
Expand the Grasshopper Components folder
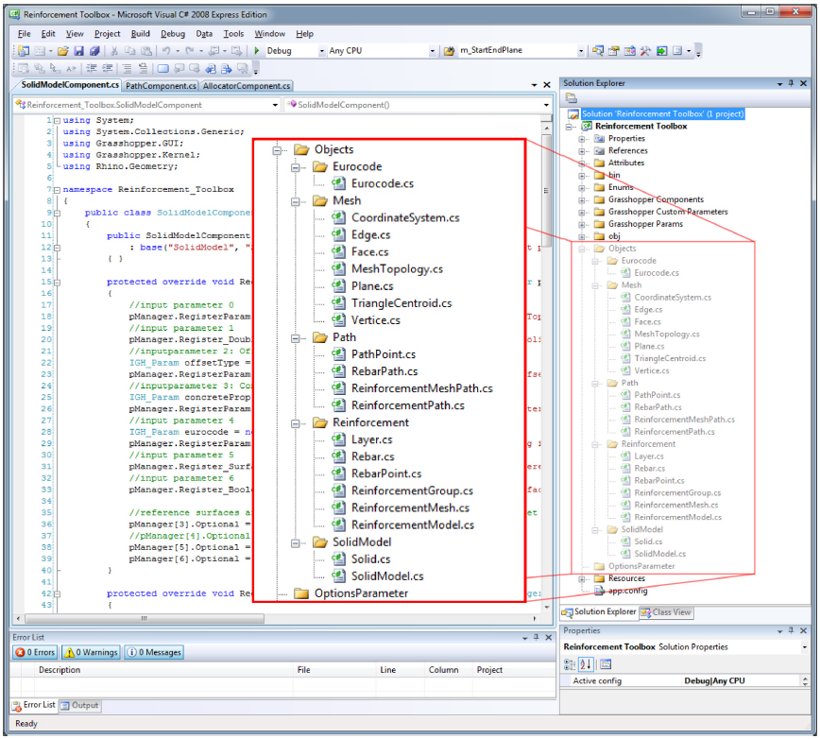pyautogui.click(x=582, y=199)
